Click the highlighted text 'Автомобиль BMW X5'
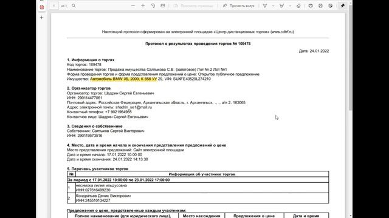Viewport: 389px width, 218px height. [123, 79]
